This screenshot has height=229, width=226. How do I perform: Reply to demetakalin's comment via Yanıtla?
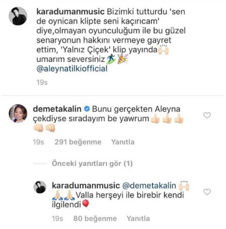click(x=123, y=142)
